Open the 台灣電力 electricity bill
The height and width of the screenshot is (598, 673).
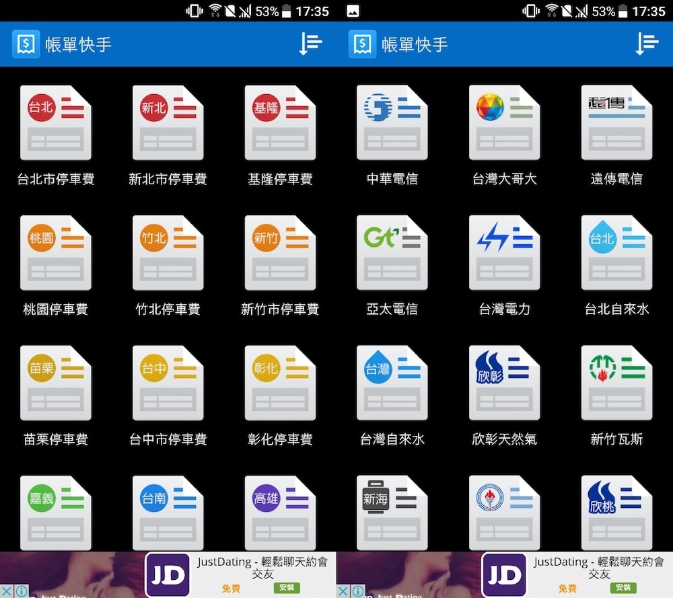504,253
